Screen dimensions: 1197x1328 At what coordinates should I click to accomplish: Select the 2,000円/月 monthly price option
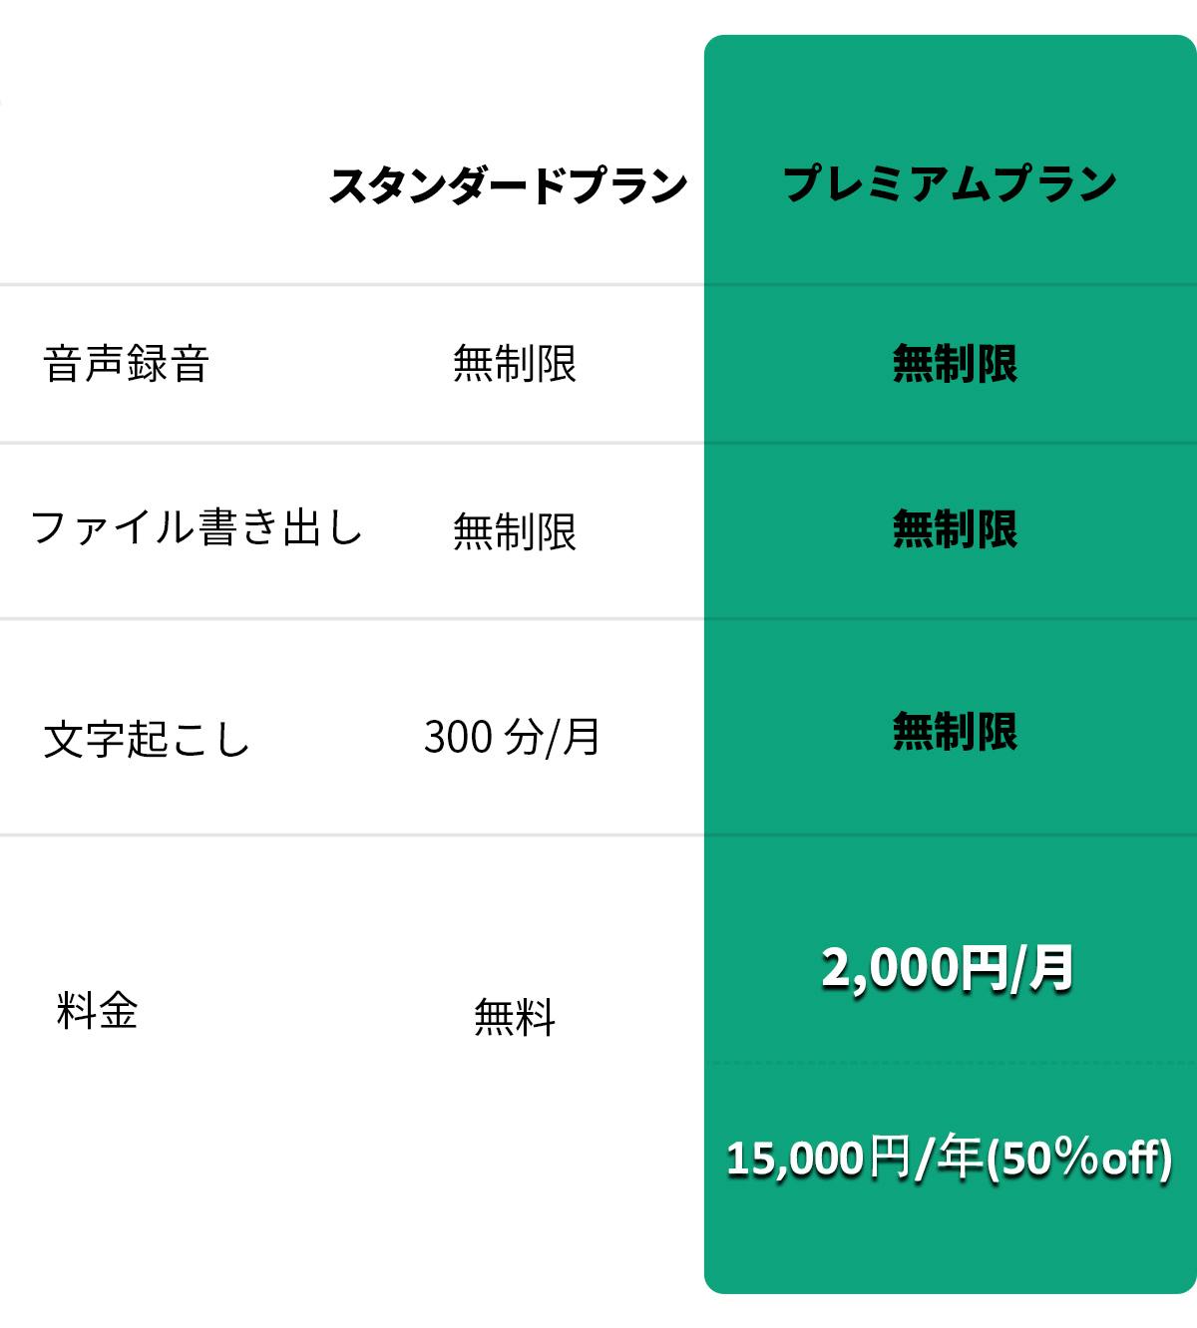(948, 968)
